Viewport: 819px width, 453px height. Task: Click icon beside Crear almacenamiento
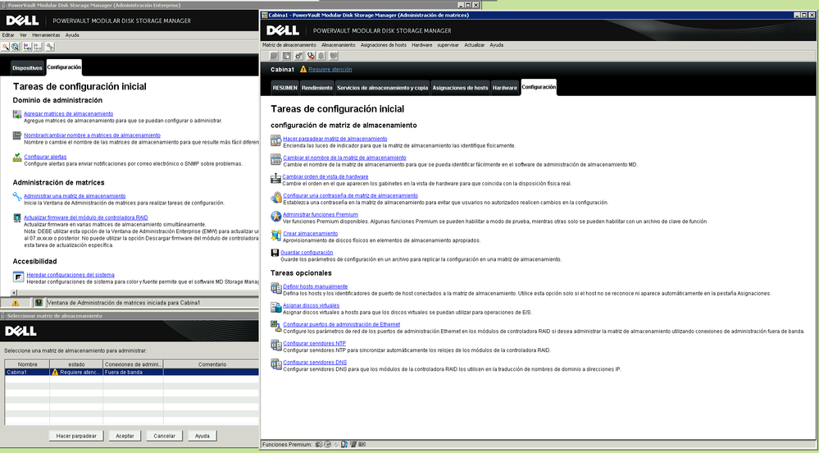tap(275, 236)
